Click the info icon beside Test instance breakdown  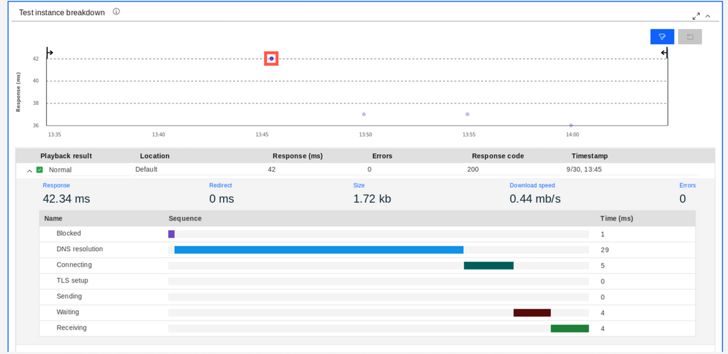(116, 11)
